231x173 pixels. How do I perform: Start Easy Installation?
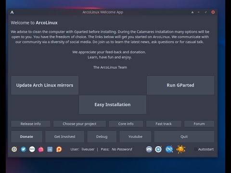[x=113, y=105]
